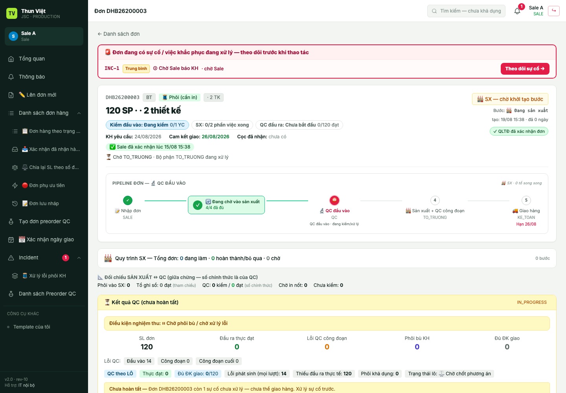Select pipeline step 4 Sản xuất + QC công đoạn
Viewport: 566px width, 393px height.
435,200
